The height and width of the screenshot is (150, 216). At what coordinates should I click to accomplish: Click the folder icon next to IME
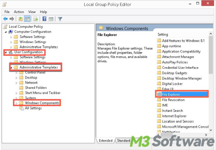coord(159,105)
